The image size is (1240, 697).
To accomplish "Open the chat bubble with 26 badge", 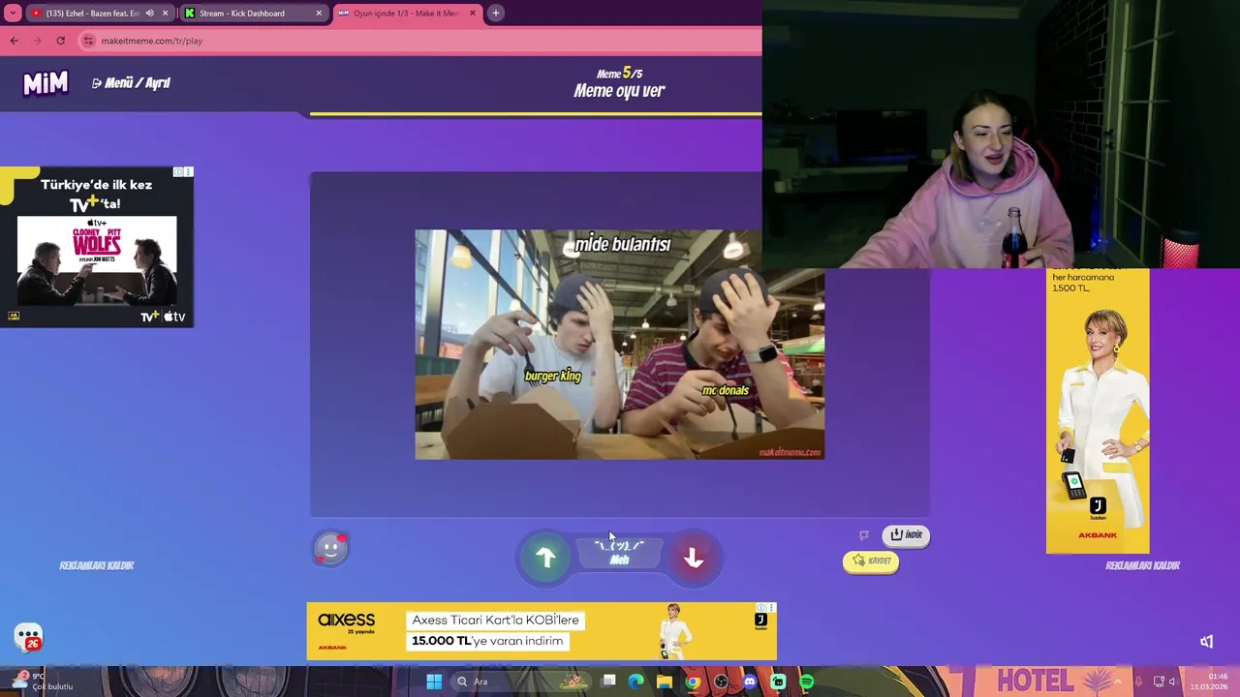I will [x=28, y=637].
